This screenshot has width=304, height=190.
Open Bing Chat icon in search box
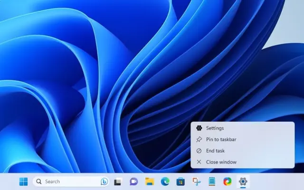[x=104, y=181]
